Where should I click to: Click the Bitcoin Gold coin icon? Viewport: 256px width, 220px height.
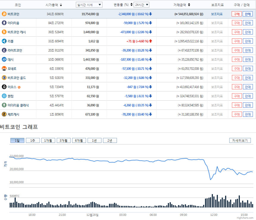click(4, 78)
